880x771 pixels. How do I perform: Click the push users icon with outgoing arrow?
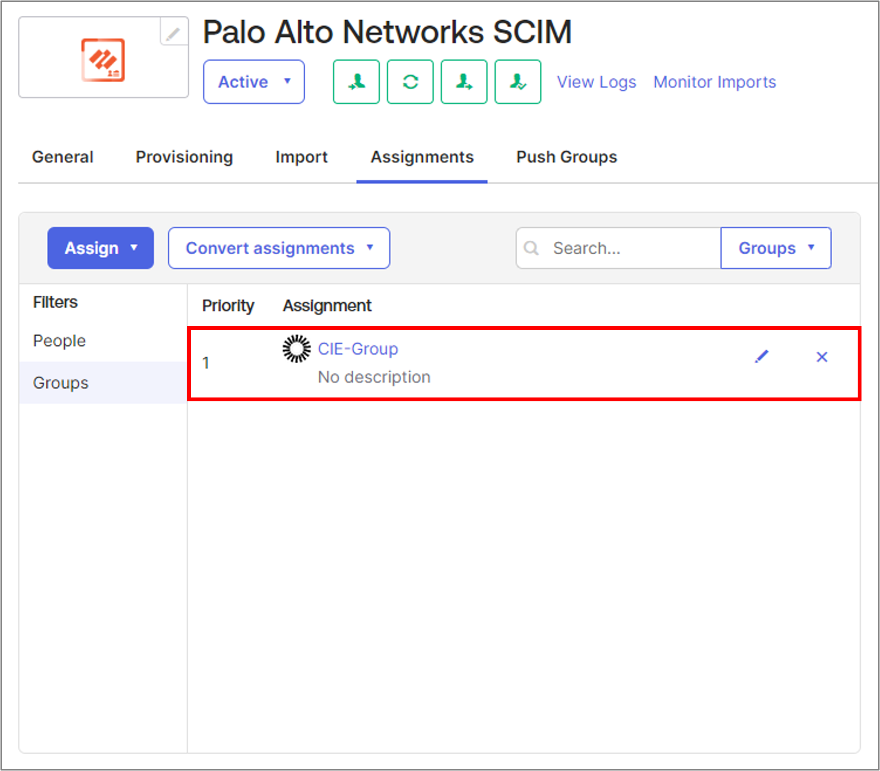[464, 82]
